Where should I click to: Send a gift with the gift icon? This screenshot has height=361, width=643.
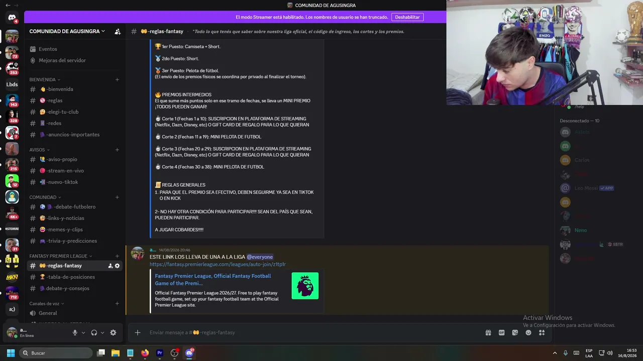point(488,332)
